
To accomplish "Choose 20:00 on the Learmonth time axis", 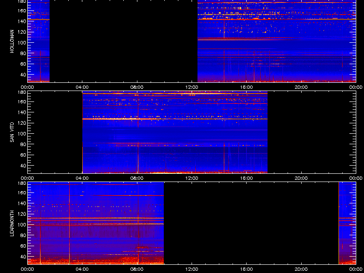I will pos(301,269).
